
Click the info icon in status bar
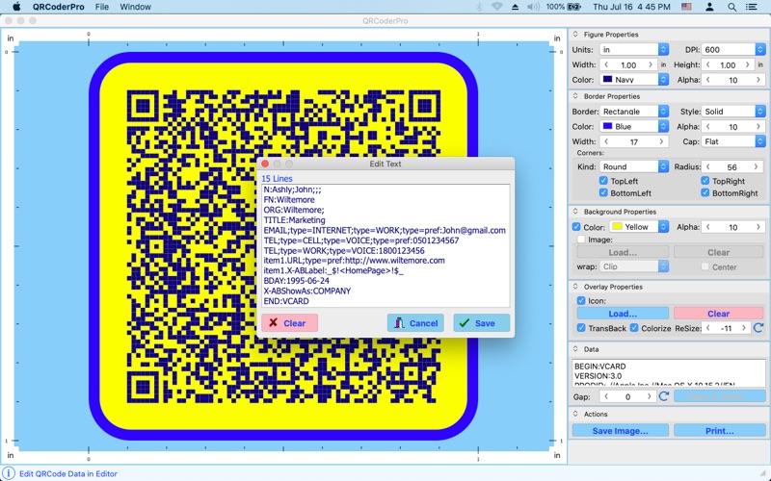click(x=9, y=473)
